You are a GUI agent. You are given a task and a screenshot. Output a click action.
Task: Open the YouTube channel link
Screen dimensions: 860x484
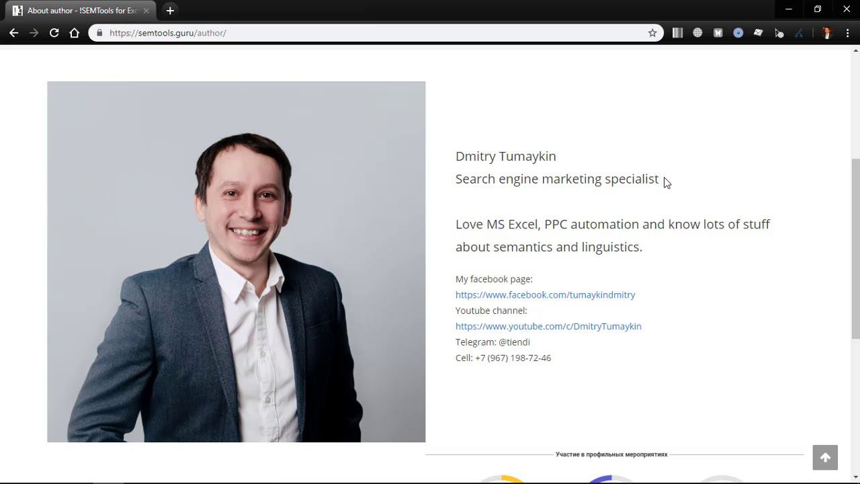tap(548, 326)
